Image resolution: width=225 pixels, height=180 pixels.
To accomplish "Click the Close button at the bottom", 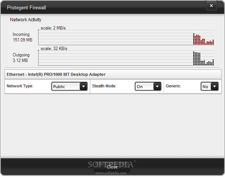I will coord(112,167).
